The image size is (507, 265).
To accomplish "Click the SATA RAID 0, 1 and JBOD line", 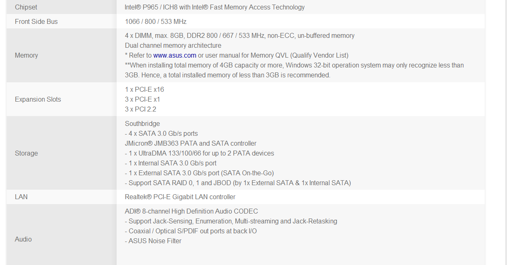I will coord(238,183).
